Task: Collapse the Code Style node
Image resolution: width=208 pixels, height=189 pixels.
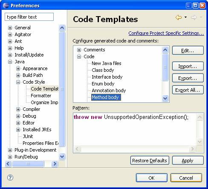Action: click(18, 82)
